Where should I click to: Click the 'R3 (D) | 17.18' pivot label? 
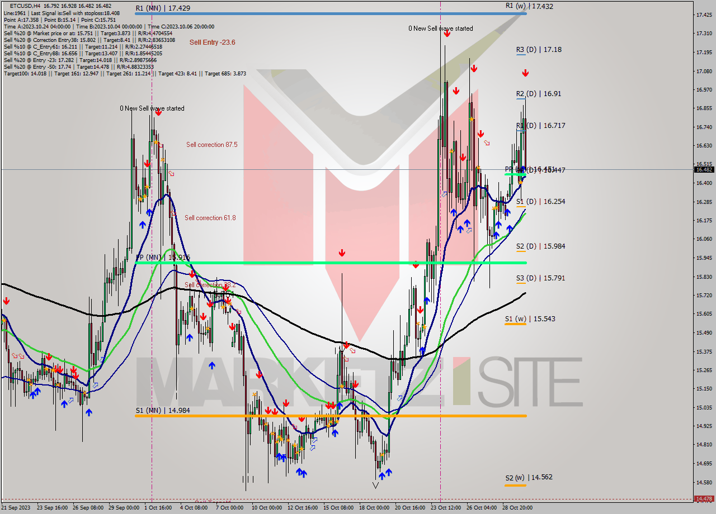click(x=539, y=50)
